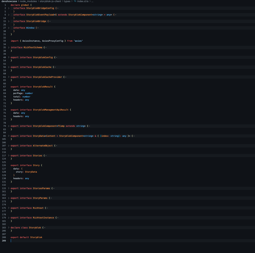Select storyblok-js-client in the breadcrumbs
255x253 pixels.
(50, 1)
